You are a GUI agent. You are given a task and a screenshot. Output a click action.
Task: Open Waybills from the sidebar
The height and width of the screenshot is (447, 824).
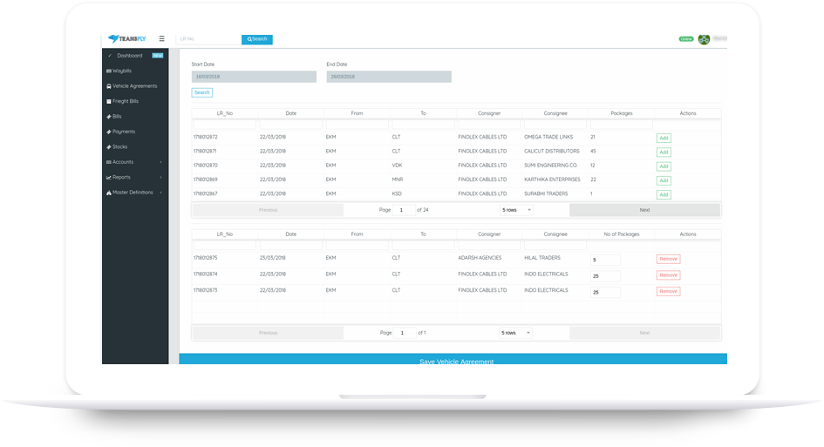pyautogui.click(x=122, y=71)
